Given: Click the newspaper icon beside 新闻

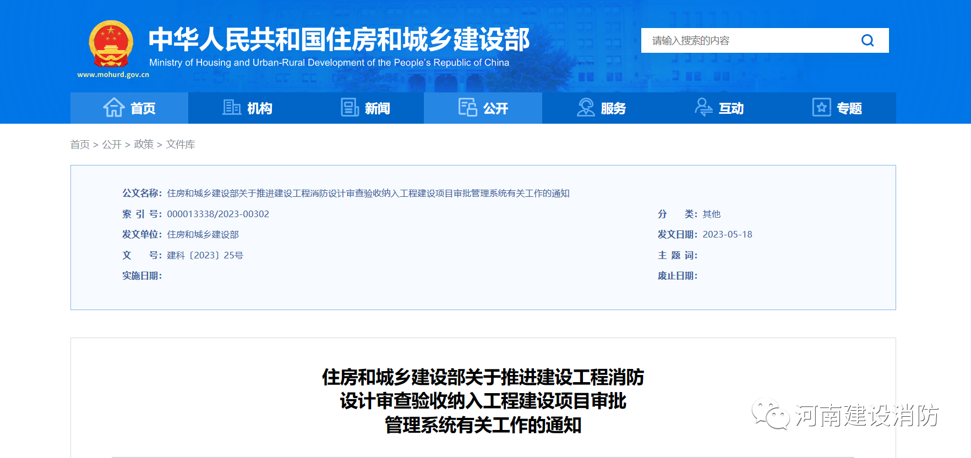Looking at the screenshot, I should [350, 107].
